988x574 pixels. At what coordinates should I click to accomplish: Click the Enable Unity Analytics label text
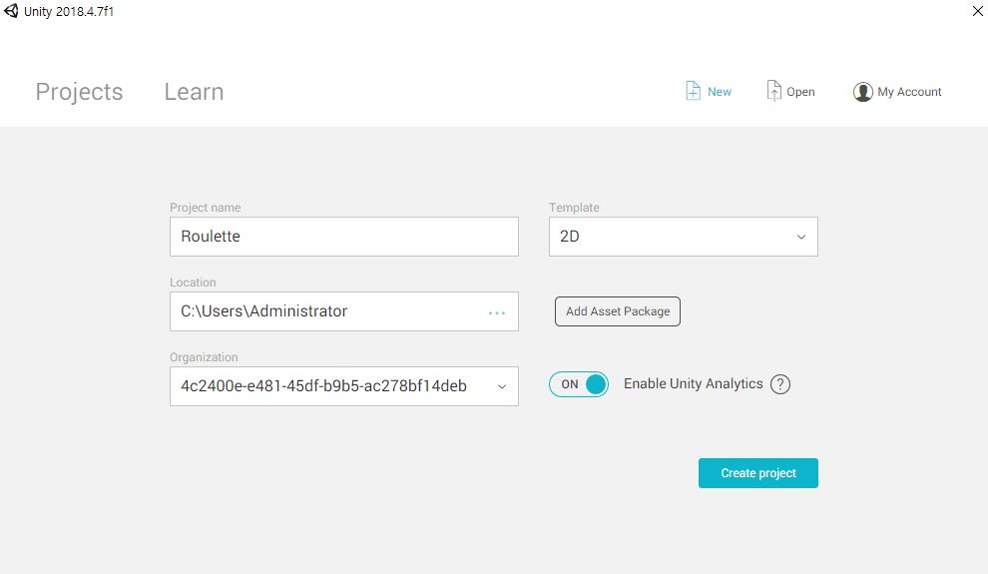pyautogui.click(x=694, y=383)
